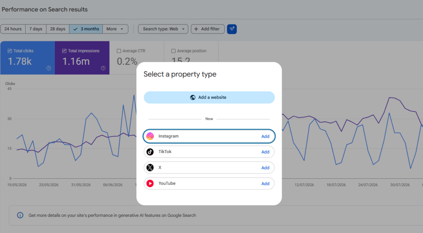
Task: Open the blue filter options icon button
Action: pos(232,29)
